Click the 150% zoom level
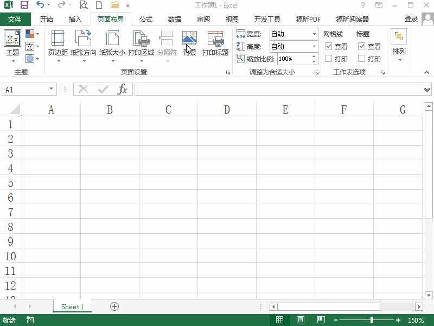Image resolution: width=434 pixels, height=326 pixels. pyautogui.click(x=416, y=320)
